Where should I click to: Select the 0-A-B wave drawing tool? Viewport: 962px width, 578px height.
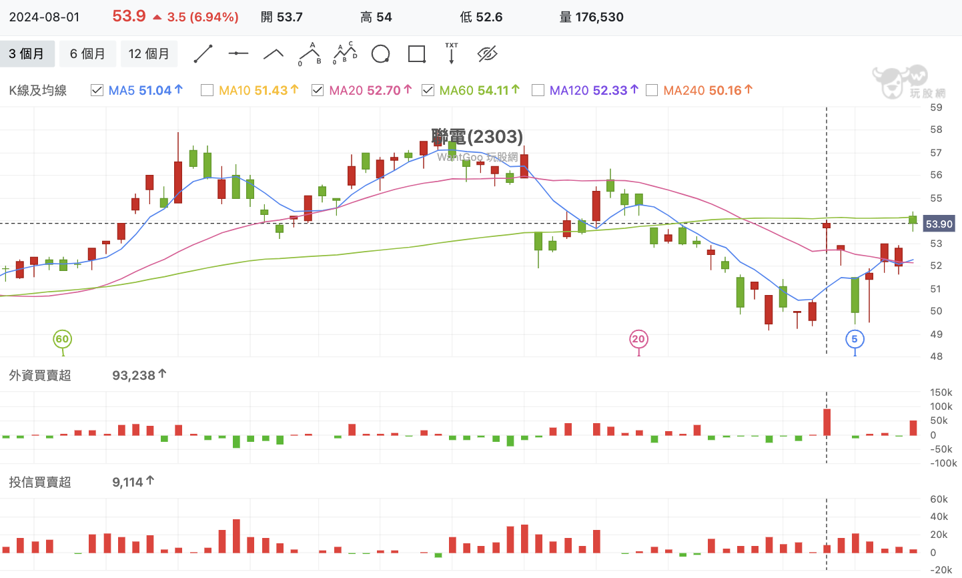310,54
